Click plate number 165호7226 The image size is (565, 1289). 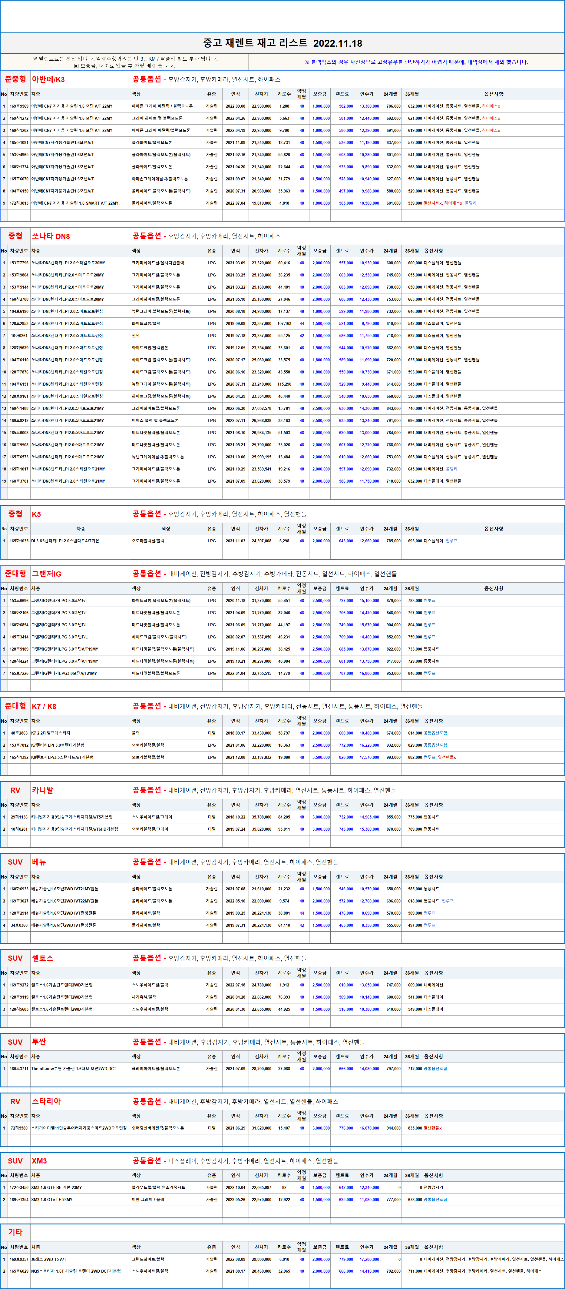(x=19, y=674)
